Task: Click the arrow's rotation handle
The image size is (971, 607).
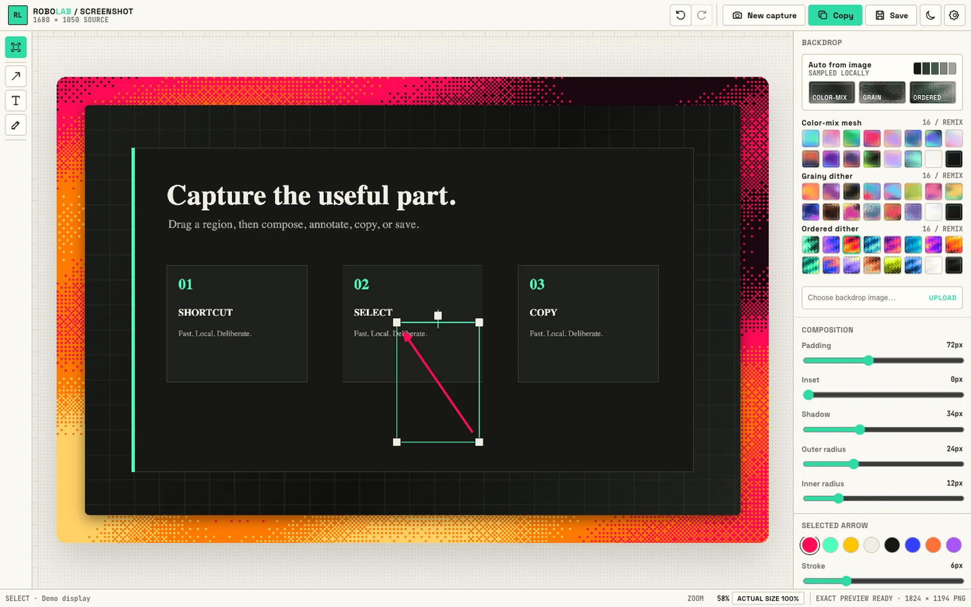Action: click(438, 316)
